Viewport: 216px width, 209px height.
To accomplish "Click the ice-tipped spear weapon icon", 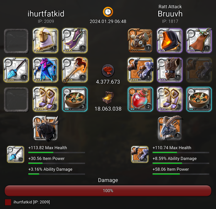I will tap(16, 70).
